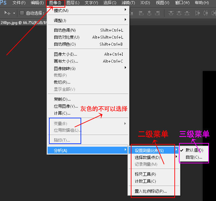Viewport: 216px width, 201px height.
Task: Click the align horizontal centers icon
Action: pos(149,13)
